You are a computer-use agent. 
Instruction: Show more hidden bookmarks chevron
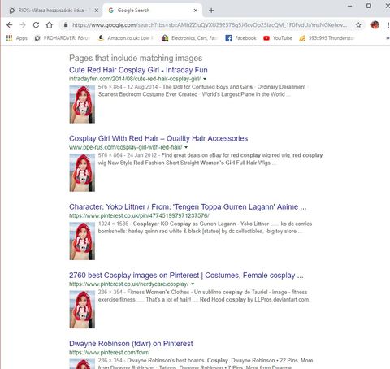(388, 38)
